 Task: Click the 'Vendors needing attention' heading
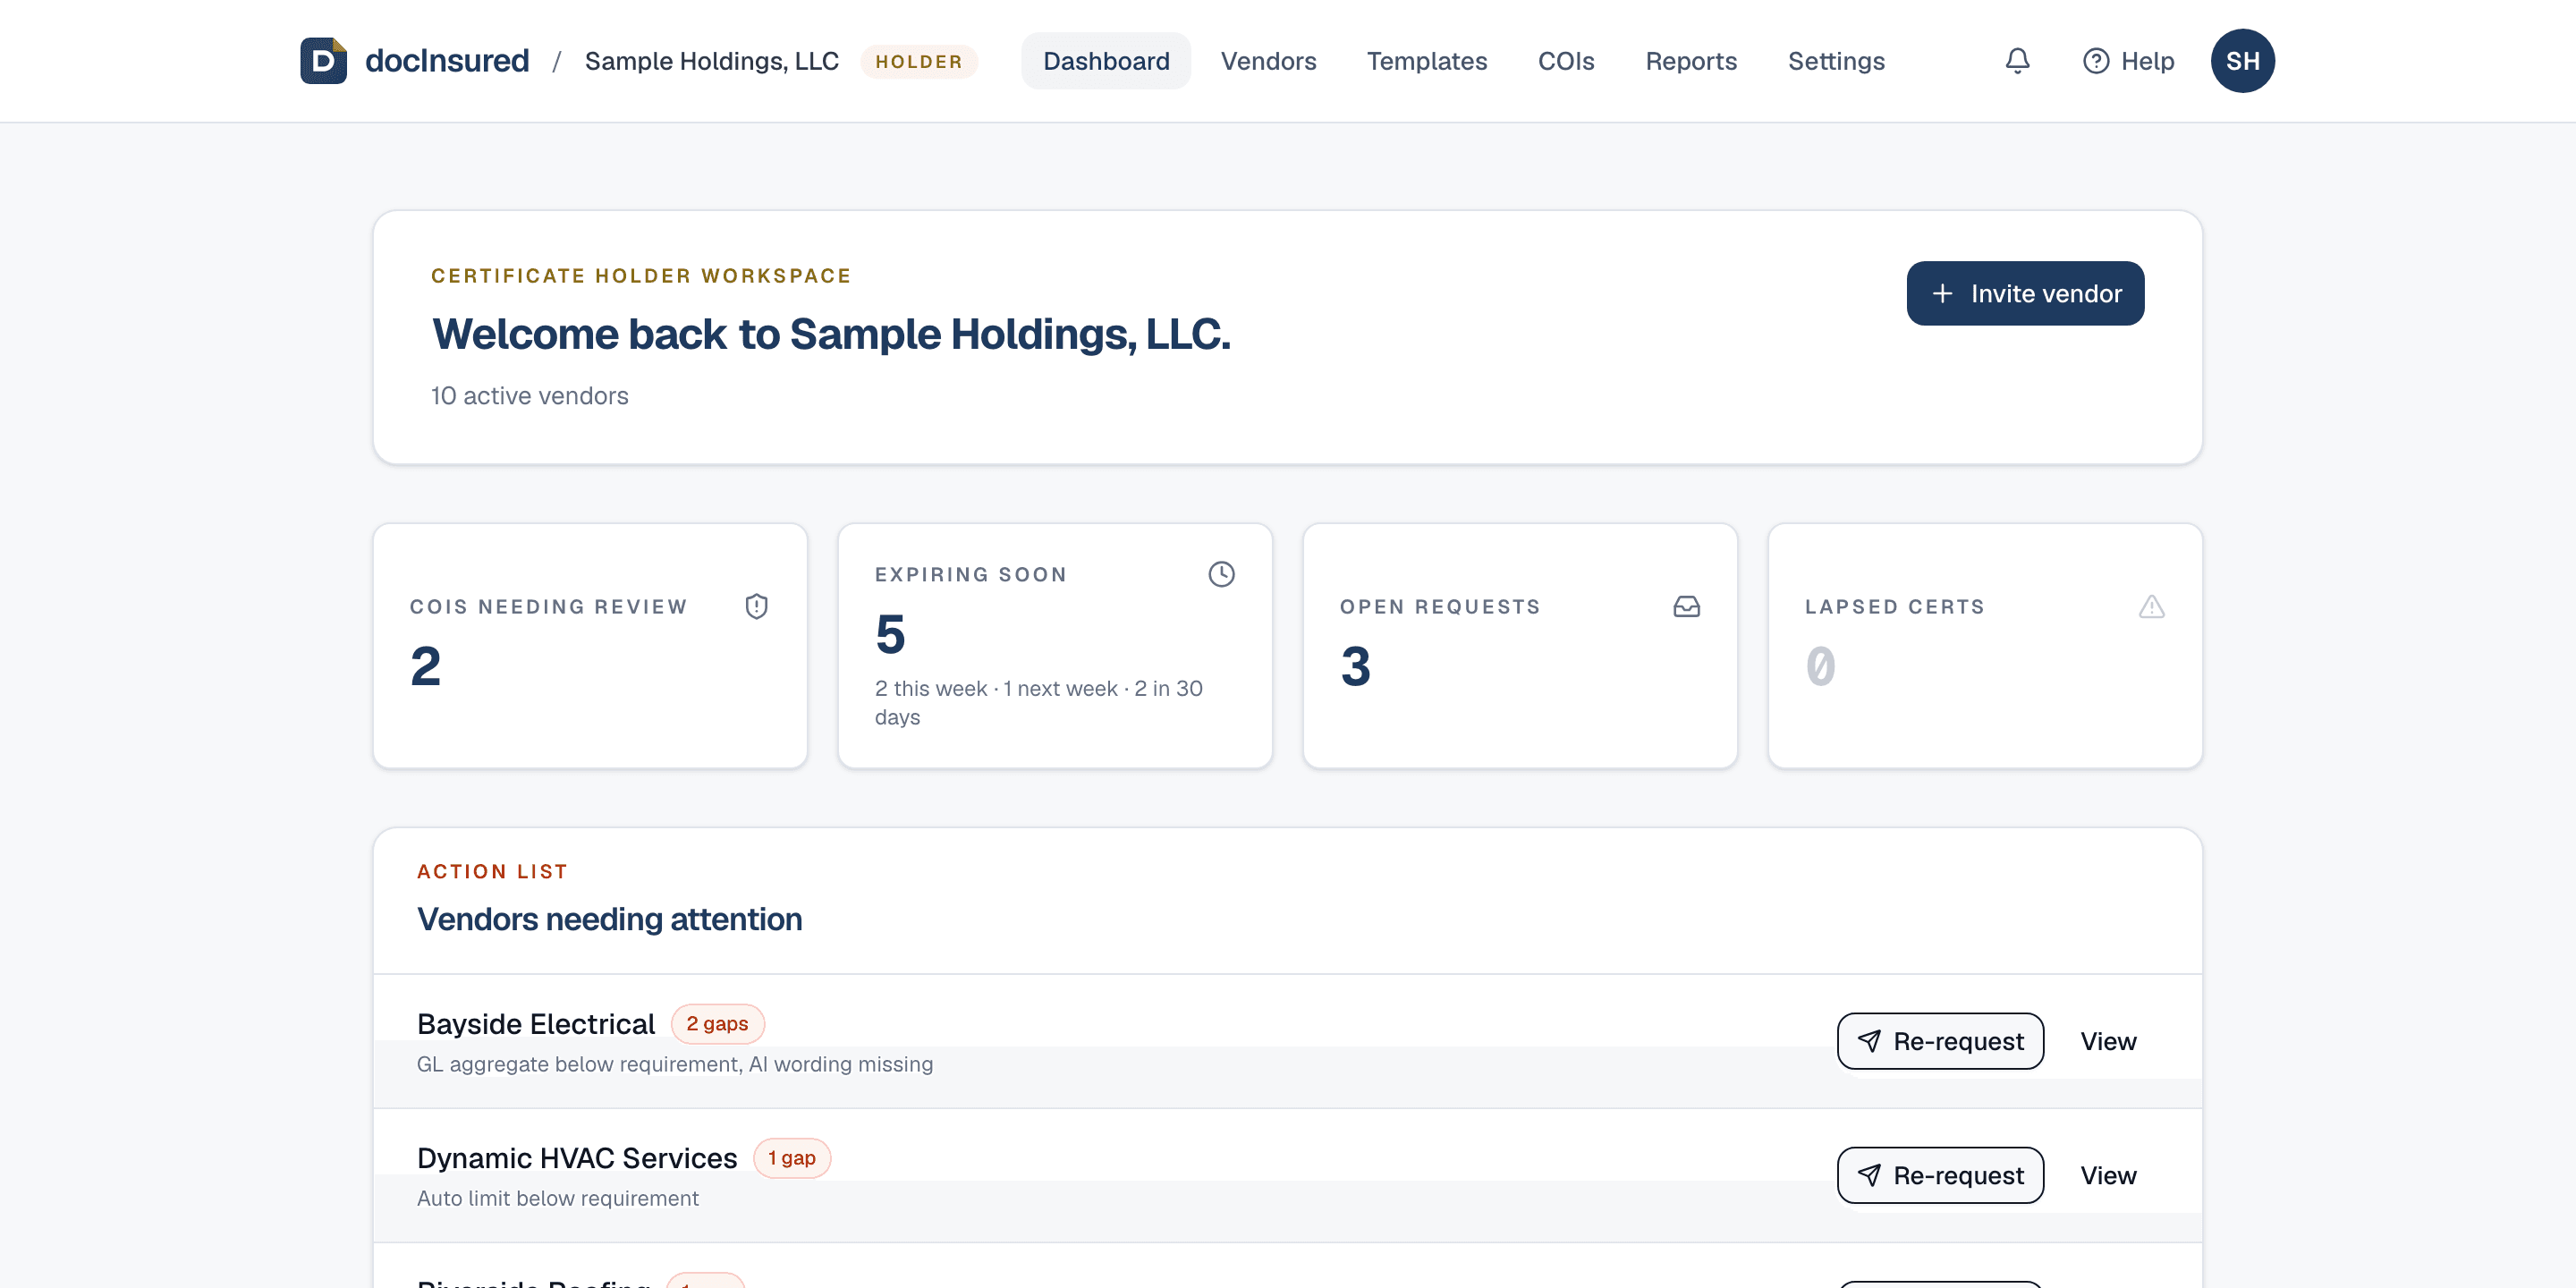coord(610,919)
